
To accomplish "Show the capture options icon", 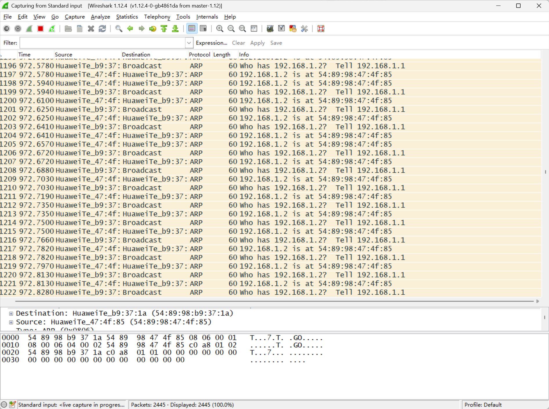I will point(18,28).
